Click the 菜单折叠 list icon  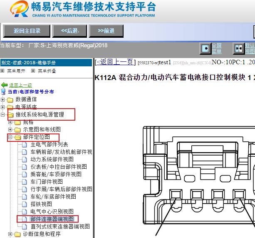(33, 70)
